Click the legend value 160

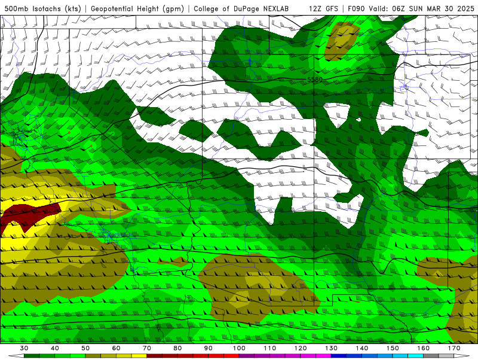pyautogui.click(x=424, y=348)
